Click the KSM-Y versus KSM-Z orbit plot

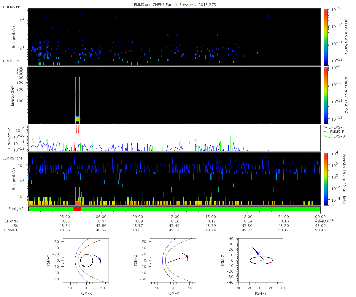[x=261, y=260]
